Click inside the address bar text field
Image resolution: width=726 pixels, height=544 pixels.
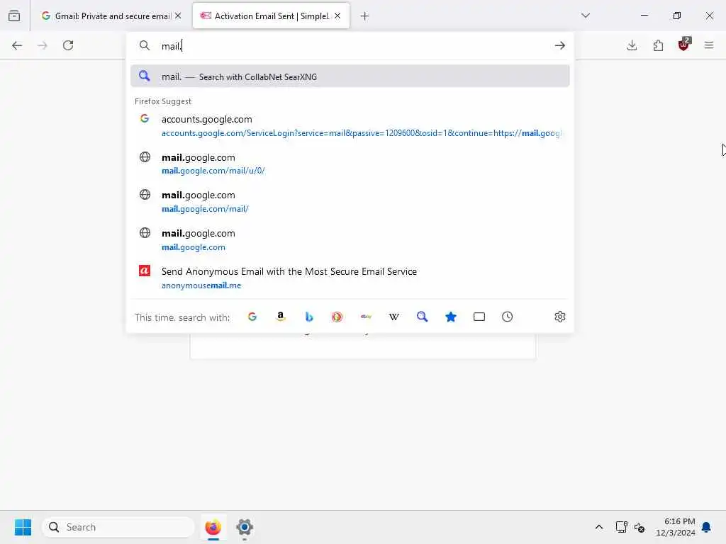[x=352, y=46]
